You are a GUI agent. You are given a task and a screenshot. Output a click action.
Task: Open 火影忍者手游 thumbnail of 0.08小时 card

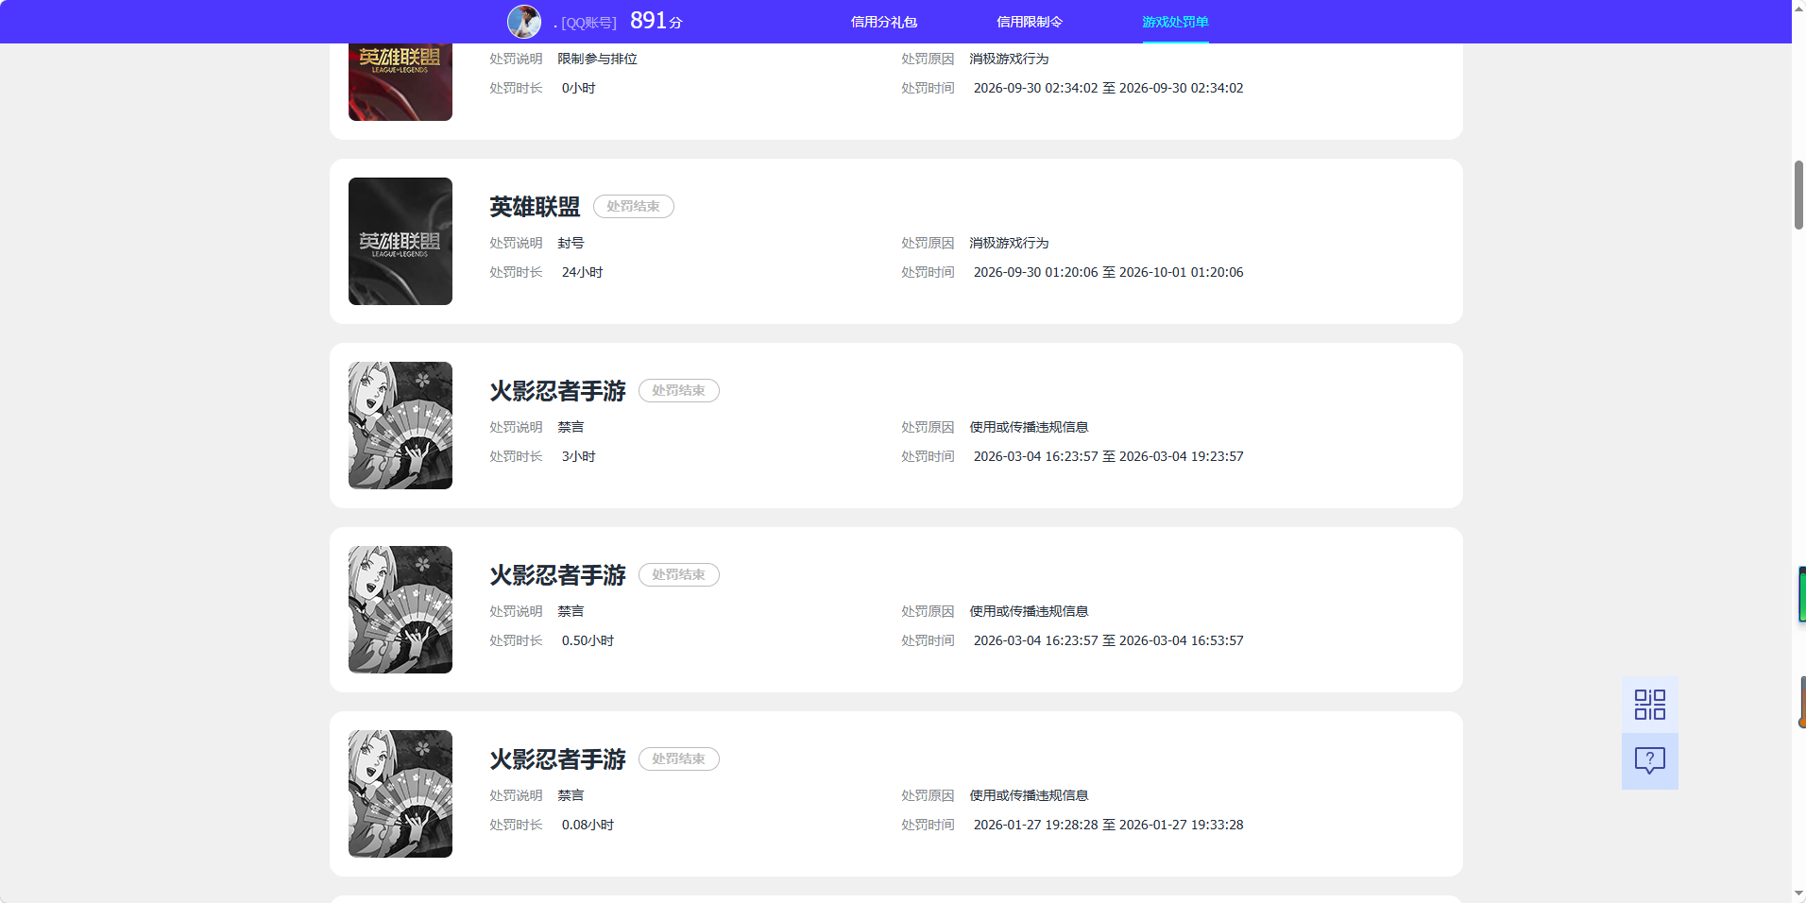point(400,793)
